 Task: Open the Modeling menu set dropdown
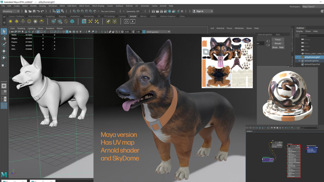point(11,11)
